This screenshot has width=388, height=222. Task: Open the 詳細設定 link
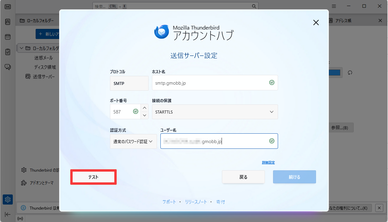(x=268, y=162)
